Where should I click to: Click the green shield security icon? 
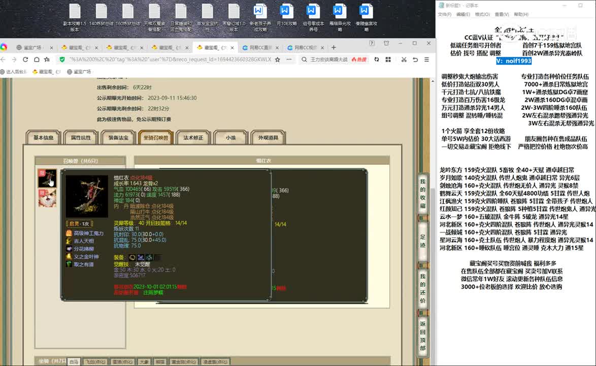pos(62,60)
